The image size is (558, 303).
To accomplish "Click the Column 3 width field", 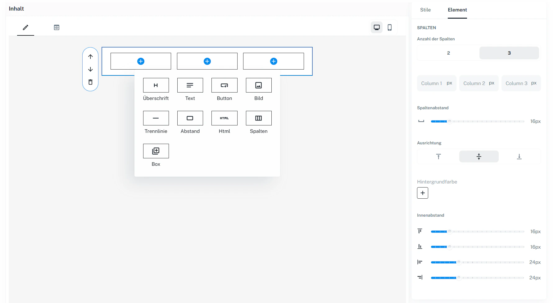I will point(521,83).
